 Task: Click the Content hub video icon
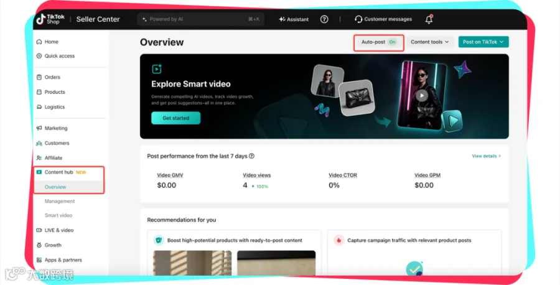pyautogui.click(x=39, y=172)
